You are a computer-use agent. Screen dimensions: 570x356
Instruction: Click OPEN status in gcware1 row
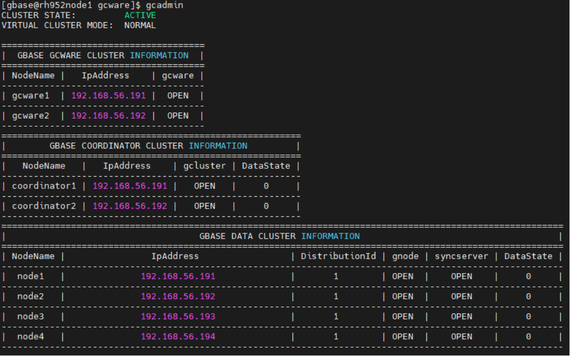coord(178,96)
